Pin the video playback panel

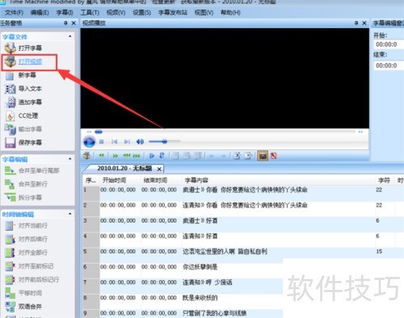click(x=356, y=23)
